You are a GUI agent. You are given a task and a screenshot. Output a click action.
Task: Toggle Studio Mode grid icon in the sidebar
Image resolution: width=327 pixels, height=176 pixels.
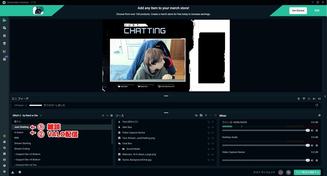coord(4,154)
